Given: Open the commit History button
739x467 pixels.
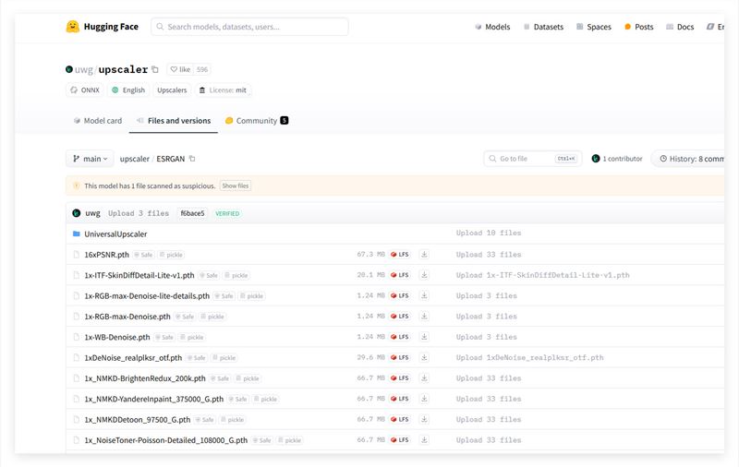Looking at the screenshot, I should point(689,159).
